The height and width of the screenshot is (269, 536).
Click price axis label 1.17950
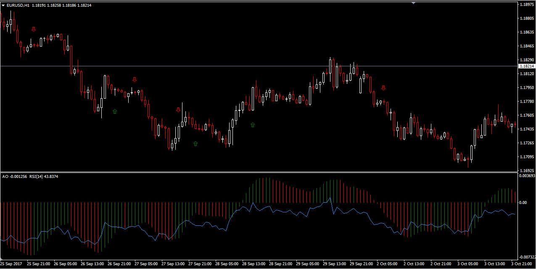click(527, 88)
